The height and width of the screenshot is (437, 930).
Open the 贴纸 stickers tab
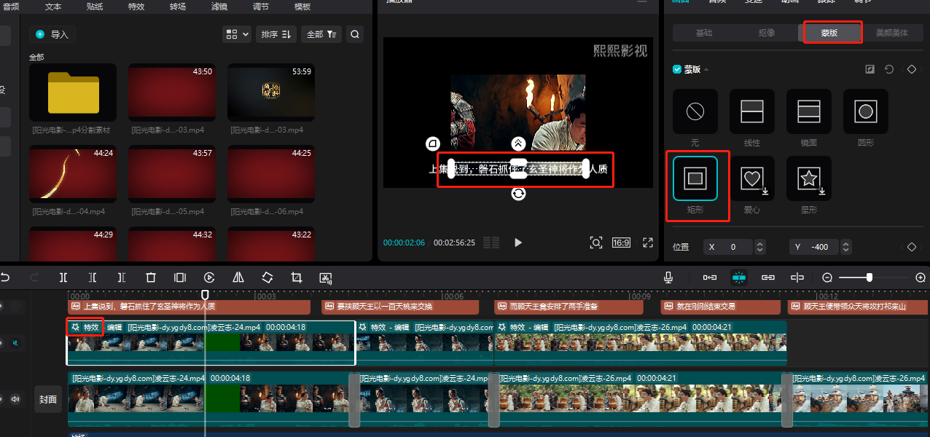point(95,7)
